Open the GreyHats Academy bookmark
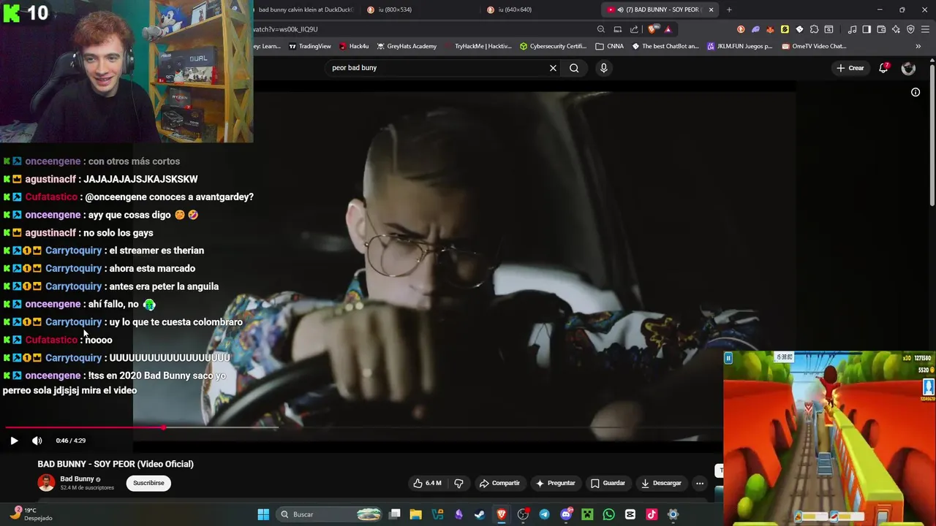Image resolution: width=936 pixels, height=526 pixels. coord(407,46)
